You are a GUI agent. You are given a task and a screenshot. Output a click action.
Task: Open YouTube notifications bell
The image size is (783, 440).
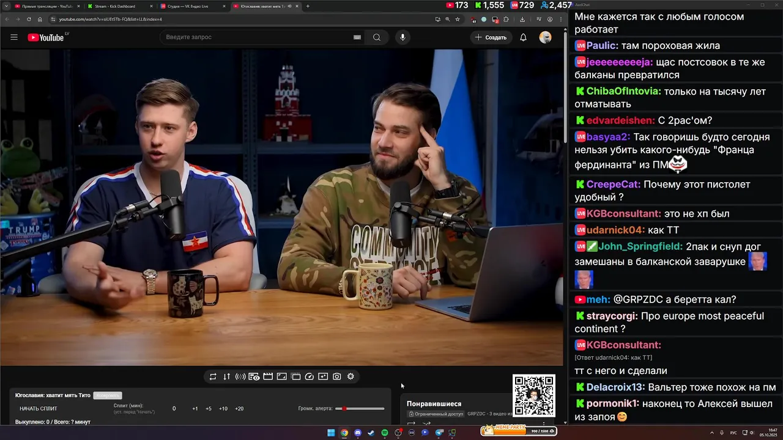(x=523, y=37)
